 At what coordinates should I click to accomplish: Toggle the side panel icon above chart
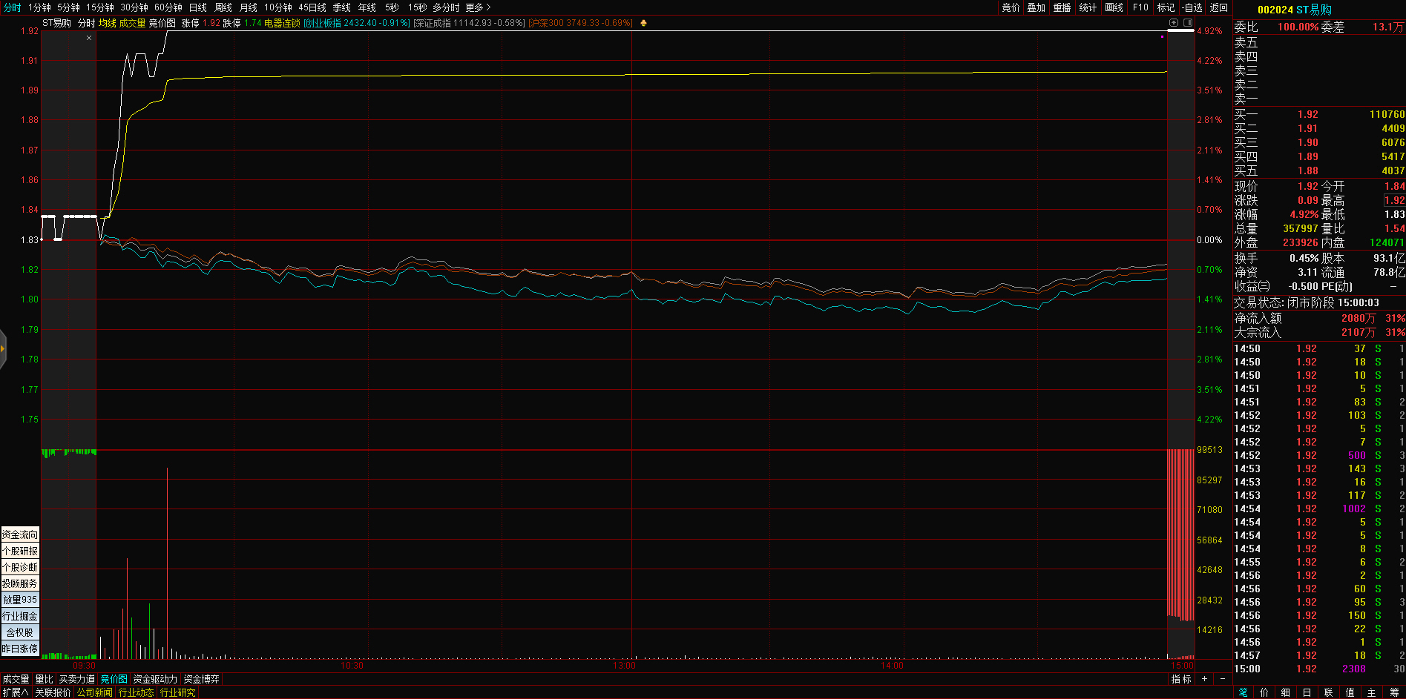pos(1187,23)
